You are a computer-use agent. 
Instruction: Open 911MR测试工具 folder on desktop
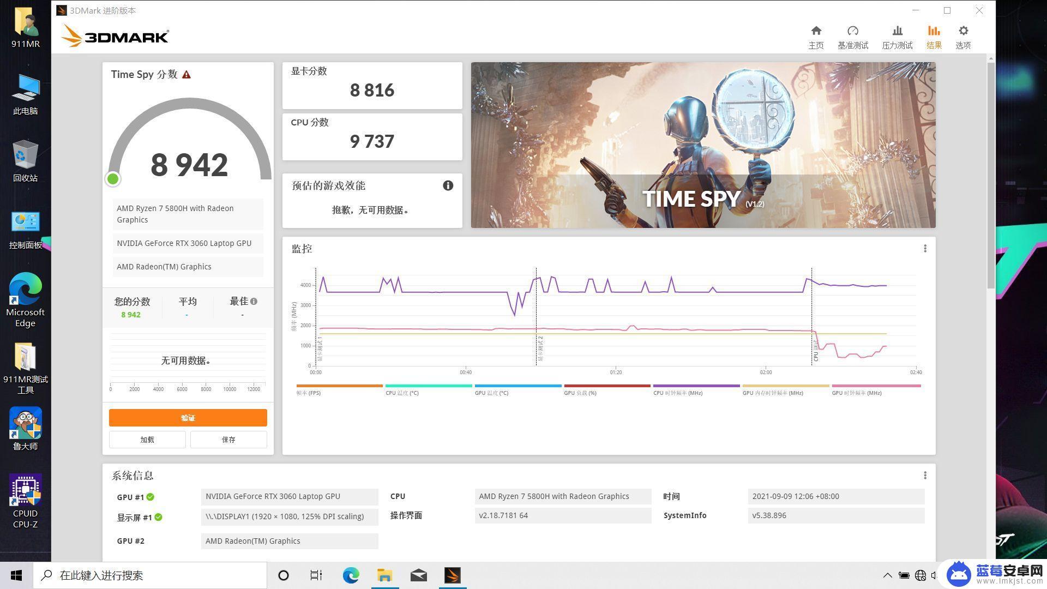point(25,368)
